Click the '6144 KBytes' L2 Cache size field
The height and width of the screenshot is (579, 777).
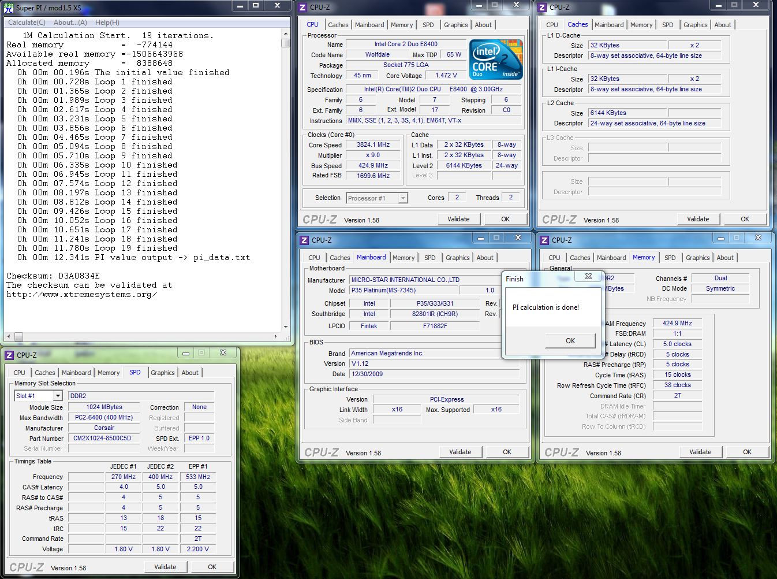point(627,113)
